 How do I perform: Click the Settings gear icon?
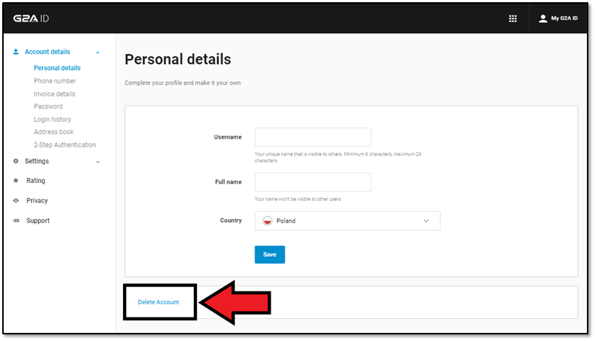pyautogui.click(x=16, y=161)
